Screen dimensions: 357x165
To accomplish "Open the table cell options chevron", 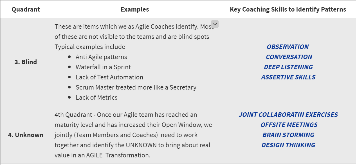I will click(x=215, y=24).
